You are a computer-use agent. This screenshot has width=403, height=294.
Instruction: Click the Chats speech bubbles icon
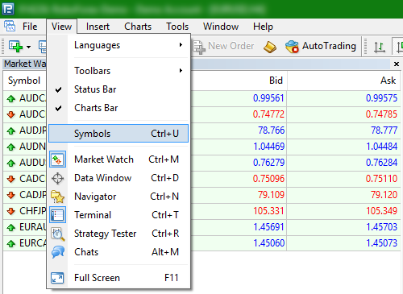point(57,252)
